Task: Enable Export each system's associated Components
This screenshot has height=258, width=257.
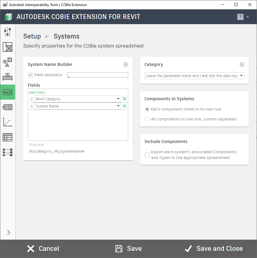Action: click(x=147, y=155)
